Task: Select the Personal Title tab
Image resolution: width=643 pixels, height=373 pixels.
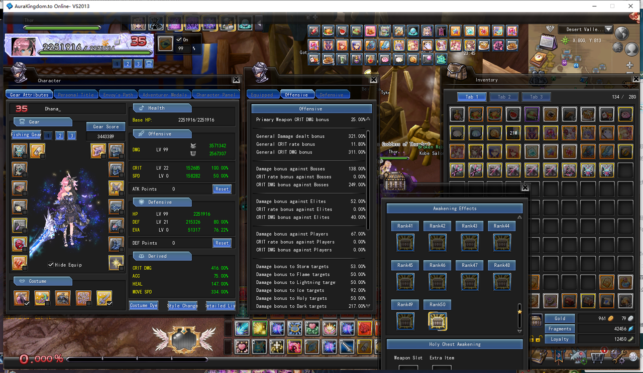Action: pyautogui.click(x=76, y=94)
